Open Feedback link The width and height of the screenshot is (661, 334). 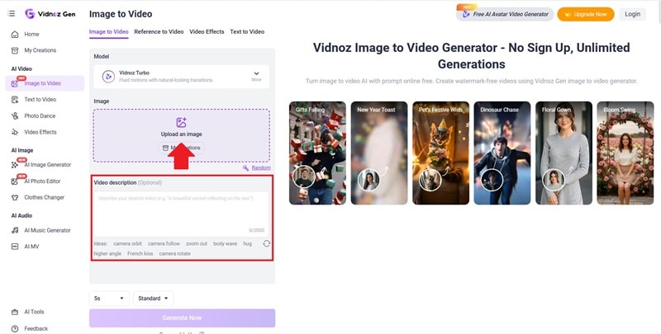(x=36, y=328)
